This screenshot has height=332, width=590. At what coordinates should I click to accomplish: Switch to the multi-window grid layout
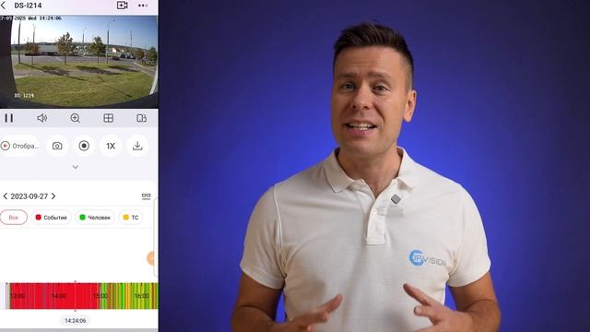(109, 118)
